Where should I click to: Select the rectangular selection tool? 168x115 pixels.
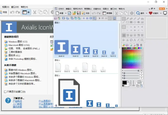123,19
